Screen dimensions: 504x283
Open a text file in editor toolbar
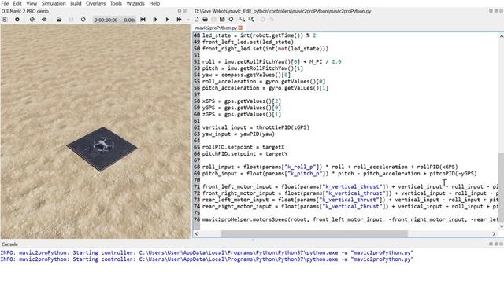205,19
